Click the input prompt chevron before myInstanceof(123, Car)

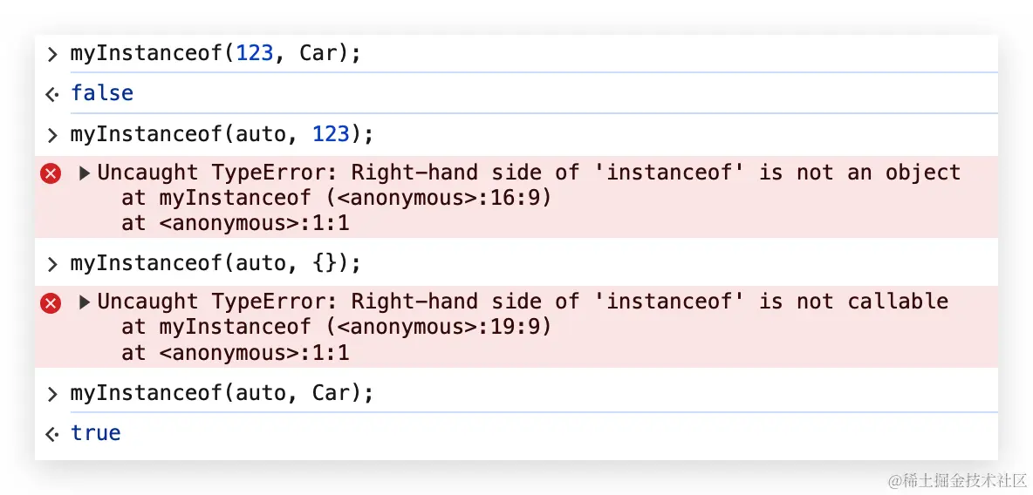click(x=52, y=54)
